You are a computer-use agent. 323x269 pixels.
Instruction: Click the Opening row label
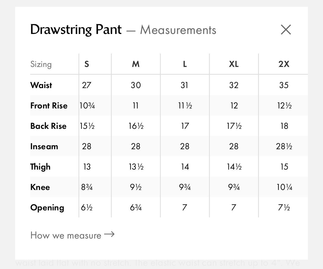(47, 208)
